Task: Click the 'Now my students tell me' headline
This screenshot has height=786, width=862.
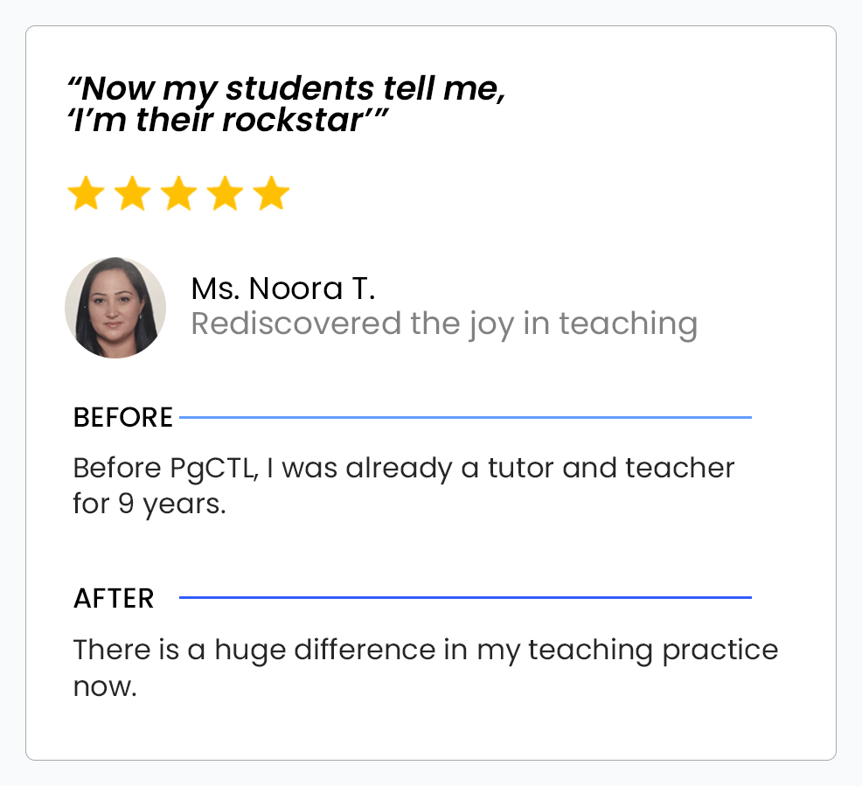Action: pos(287,88)
